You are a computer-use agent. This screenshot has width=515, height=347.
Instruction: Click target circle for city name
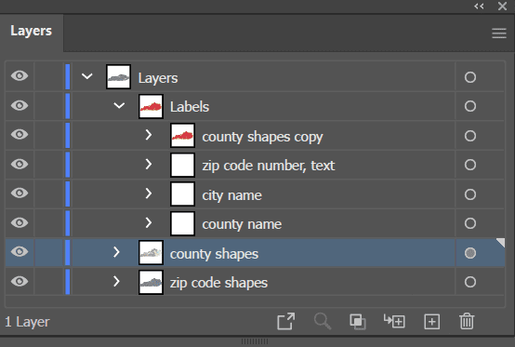pyautogui.click(x=470, y=194)
